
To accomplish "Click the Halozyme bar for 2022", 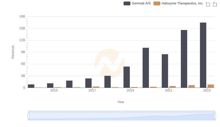I will coord(191,87).
